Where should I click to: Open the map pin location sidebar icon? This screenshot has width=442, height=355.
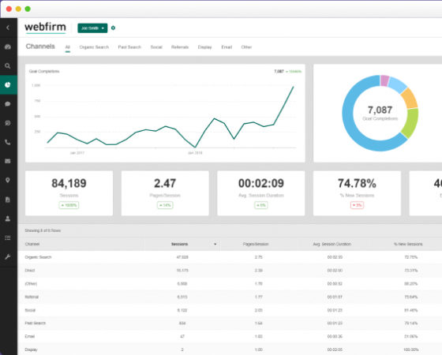pos(8,181)
